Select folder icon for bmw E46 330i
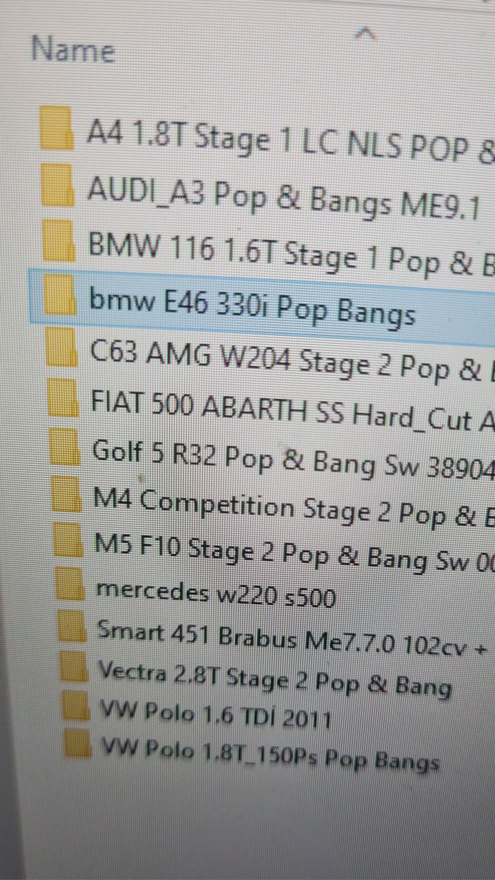This screenshot has width=495, height=880. (60, 294)
